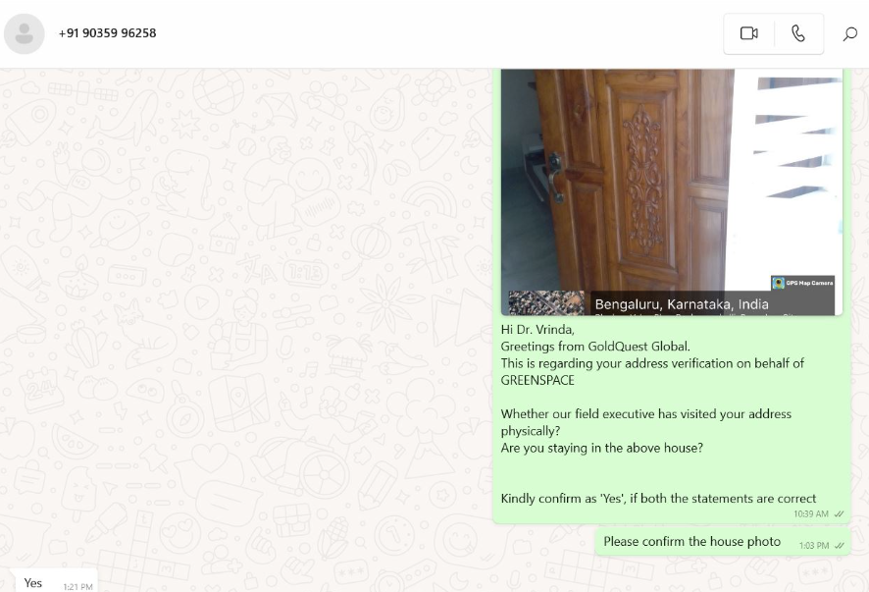This screenshot has width=869, height=592.
Task: Open contact info for +91 90359 96258
Action: [108, 33]
